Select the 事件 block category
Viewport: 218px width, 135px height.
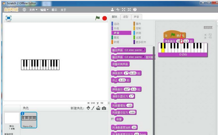[x=137, y=24]
